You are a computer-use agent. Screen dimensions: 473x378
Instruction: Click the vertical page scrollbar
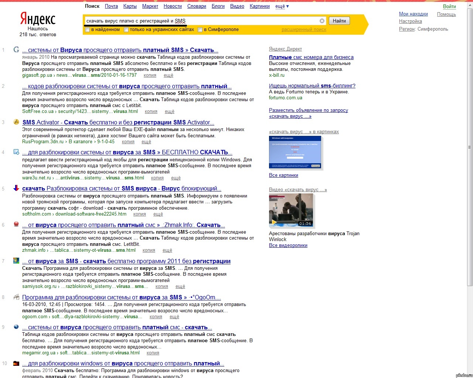coord(470,148)
